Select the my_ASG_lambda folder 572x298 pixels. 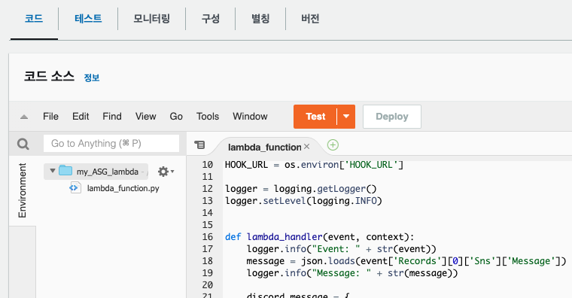(96, 172)
